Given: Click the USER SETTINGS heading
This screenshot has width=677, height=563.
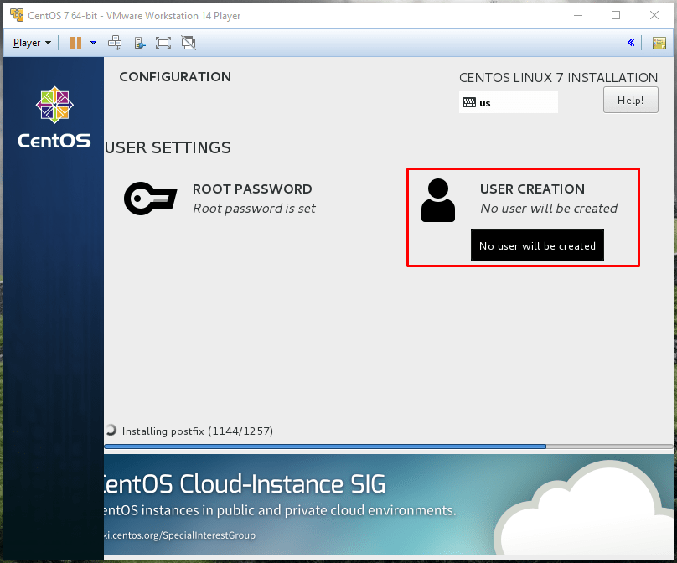Looking at the screenshot, I should (168, 147).
